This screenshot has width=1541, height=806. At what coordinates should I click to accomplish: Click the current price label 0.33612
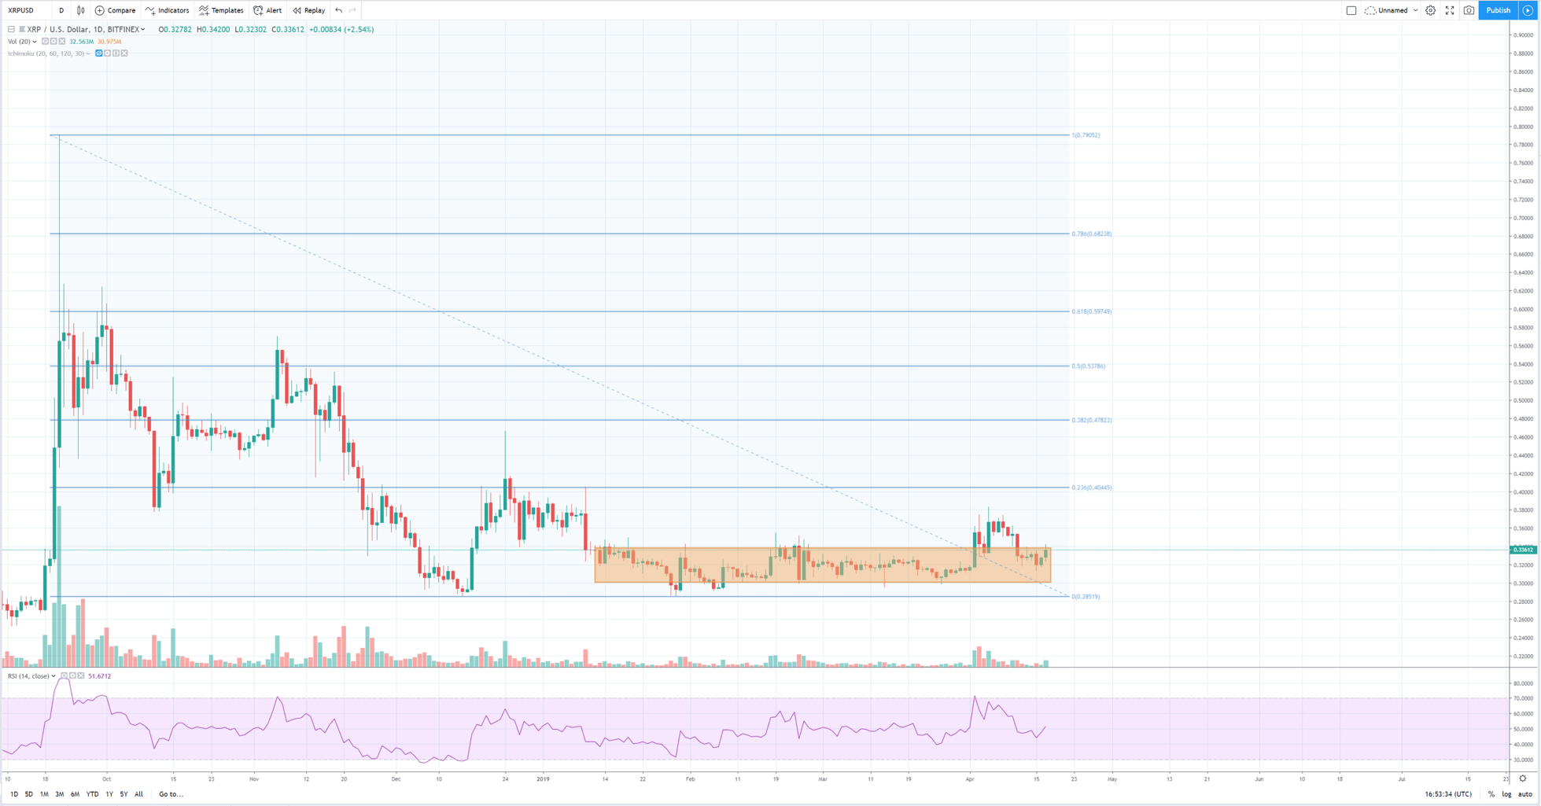coord(1524,550)
